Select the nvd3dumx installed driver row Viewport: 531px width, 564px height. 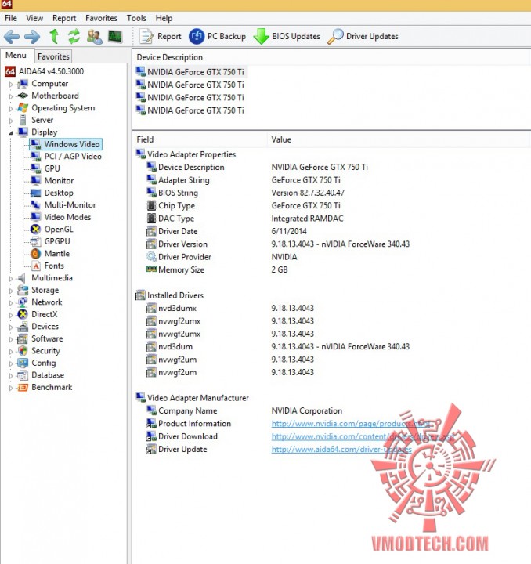pos(332,309)
